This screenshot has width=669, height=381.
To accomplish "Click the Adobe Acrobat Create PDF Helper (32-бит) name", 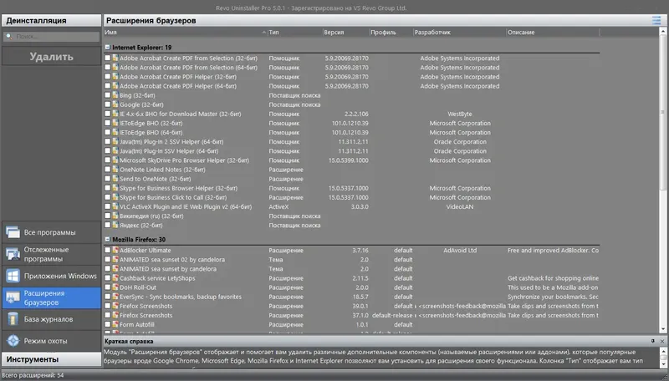I will click(178, 77).
